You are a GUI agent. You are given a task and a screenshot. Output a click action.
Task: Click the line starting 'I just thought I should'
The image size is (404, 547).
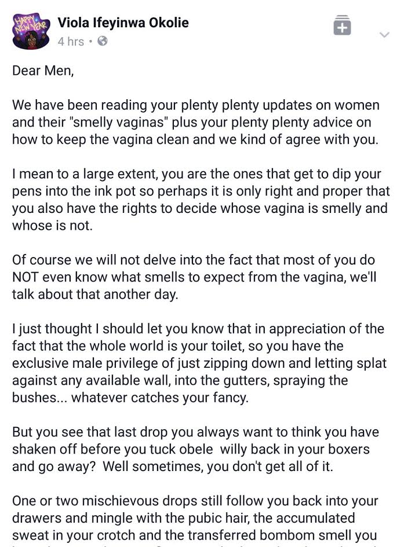(x=198, y=329)
